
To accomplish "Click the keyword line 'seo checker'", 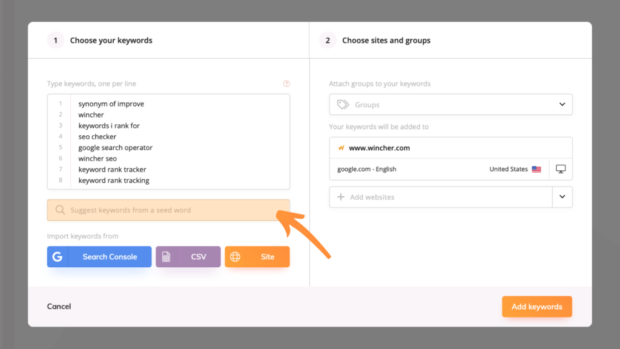I will (x=97, y=136).
